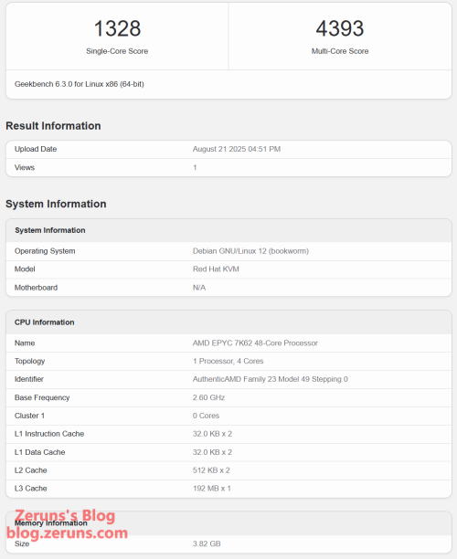The width and height of the screenshot is (457, 559).
Task: Click the 4393 multi-core score number
Action: point(340,28)
